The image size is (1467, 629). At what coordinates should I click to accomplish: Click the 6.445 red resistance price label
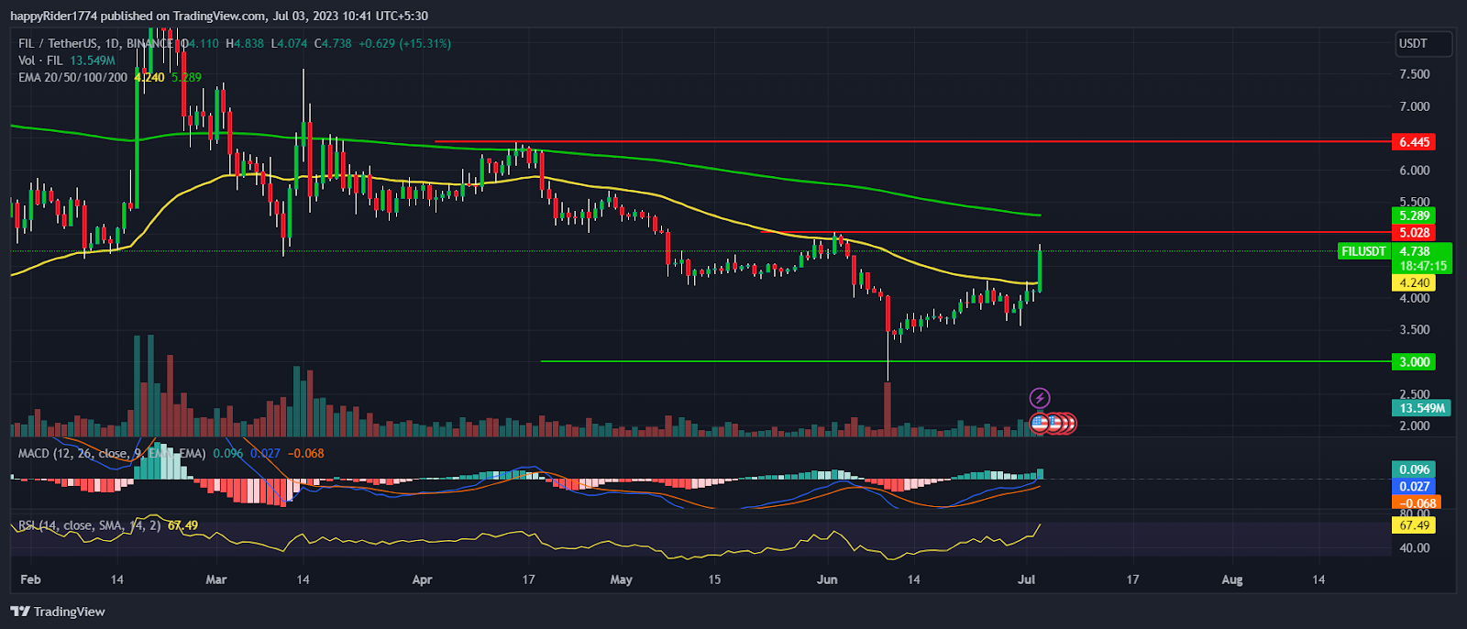click(x=1414, y=142)
